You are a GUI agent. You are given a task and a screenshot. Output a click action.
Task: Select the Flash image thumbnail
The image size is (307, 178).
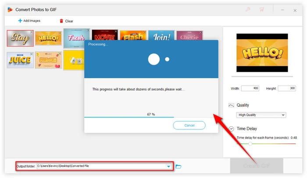pos(133,35)
